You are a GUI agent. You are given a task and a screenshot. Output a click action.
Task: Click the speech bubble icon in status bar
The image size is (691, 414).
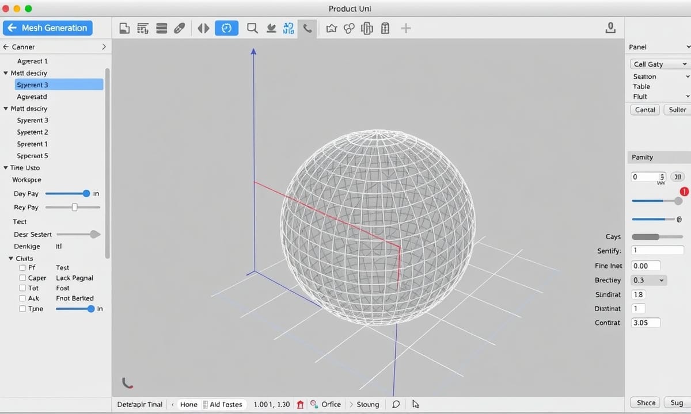tap(396, 404)
